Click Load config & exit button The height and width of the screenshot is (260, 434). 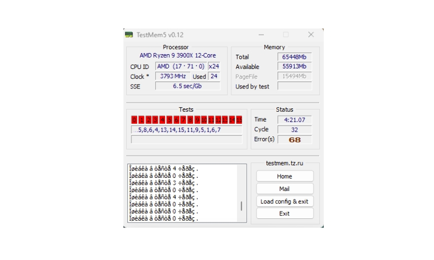point(284,201)
